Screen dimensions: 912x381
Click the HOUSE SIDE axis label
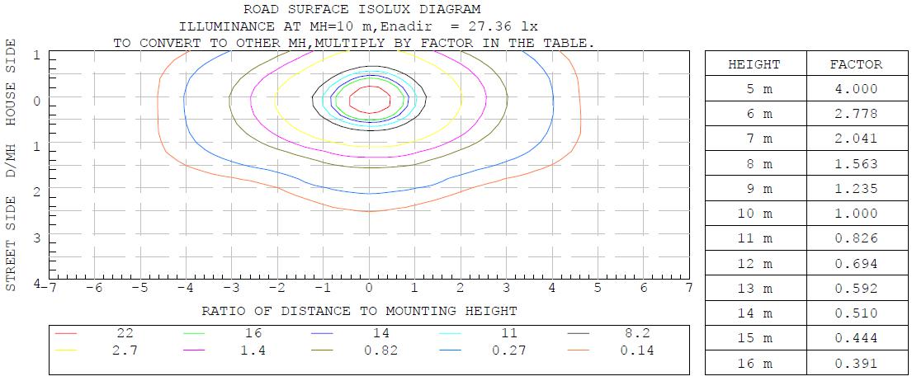pos(12,87)
